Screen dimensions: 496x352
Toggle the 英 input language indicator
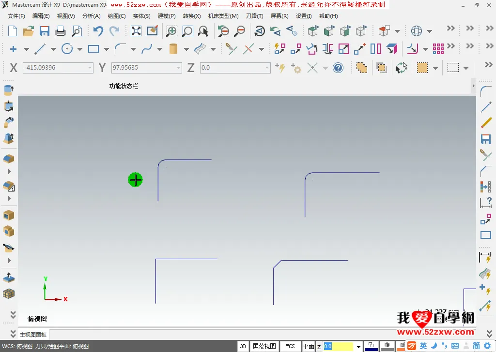point(423,346)
